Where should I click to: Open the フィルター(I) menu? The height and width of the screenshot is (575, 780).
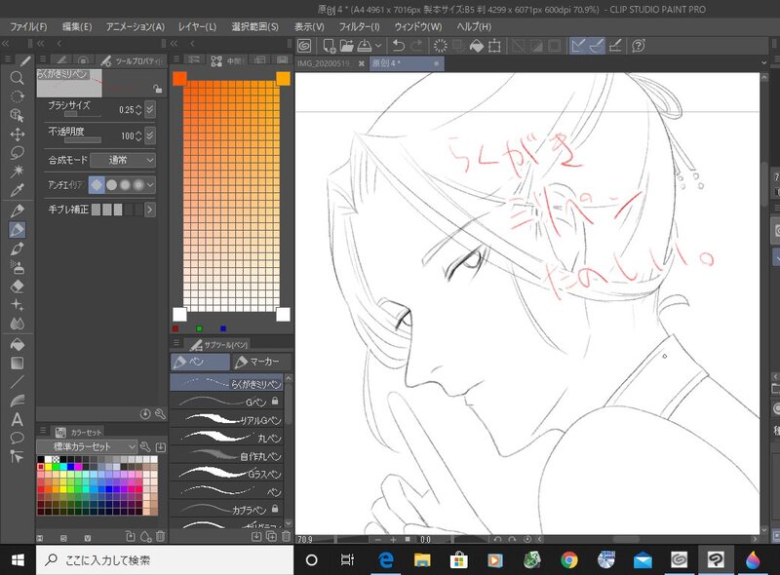point(359,27)
